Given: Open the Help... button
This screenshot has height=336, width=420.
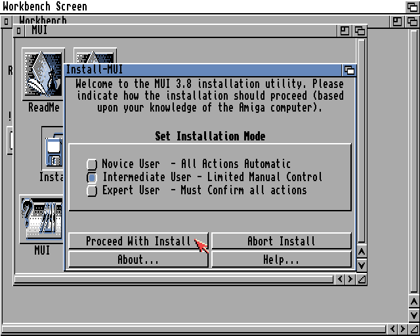Looking at the screenshot, I should coord(282,259).
